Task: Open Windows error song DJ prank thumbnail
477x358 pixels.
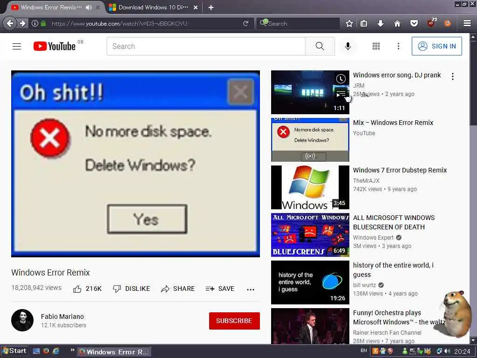Action: [x=310, y=92]
